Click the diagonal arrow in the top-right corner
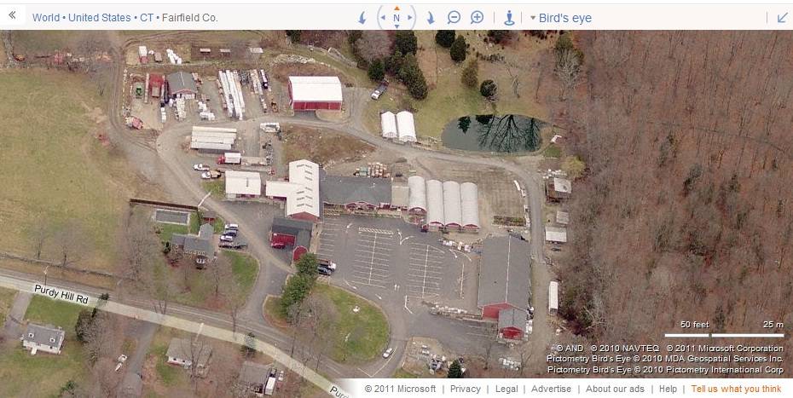793x398 pixels. pyautogui.click(x=783, y=18)
